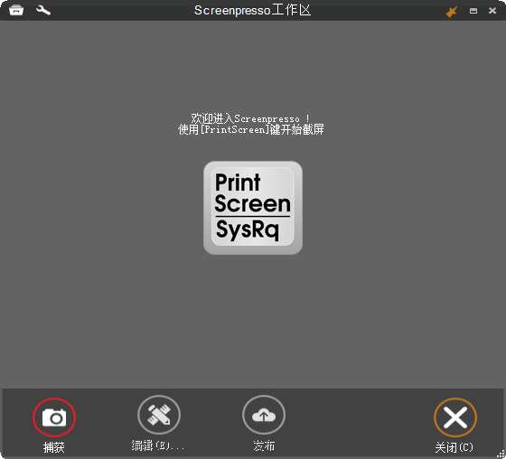Open the printer icon in title bar

pos(16,10)
